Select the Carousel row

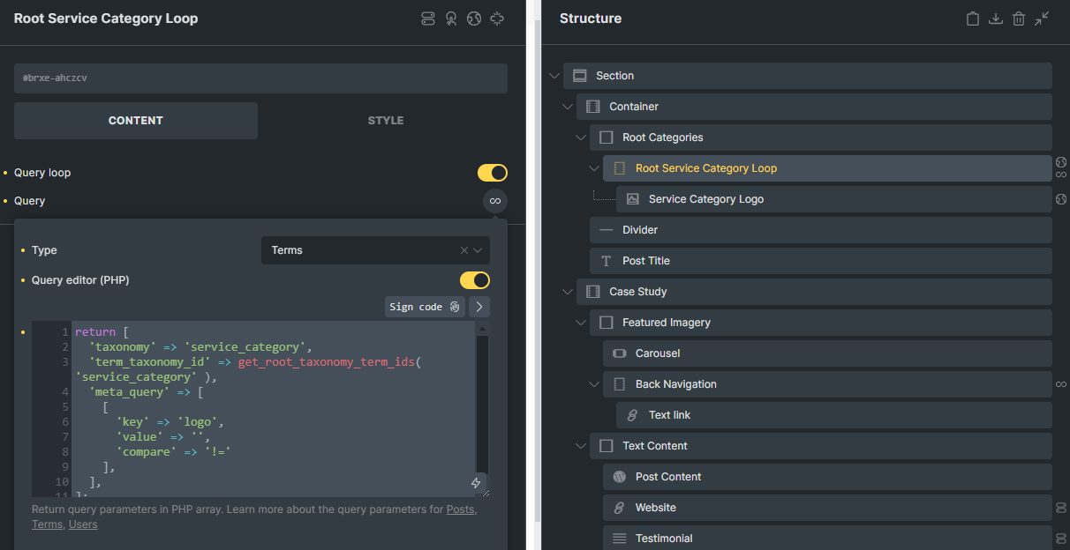[827, 353]
